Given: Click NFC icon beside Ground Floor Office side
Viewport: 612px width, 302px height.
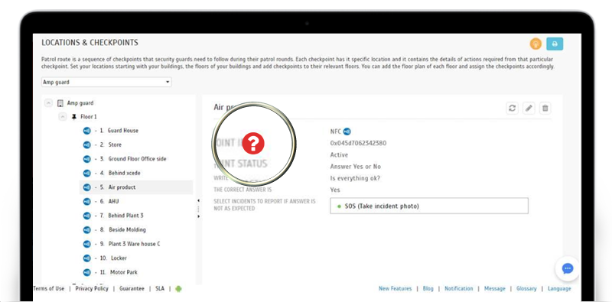Looking at the screenshot, I should [x=86, y=159].
